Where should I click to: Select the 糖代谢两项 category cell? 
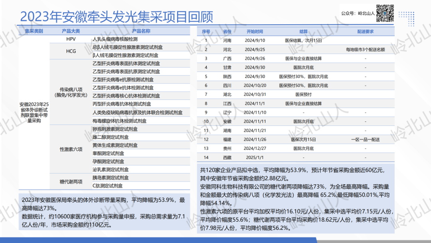pos(71,181)
